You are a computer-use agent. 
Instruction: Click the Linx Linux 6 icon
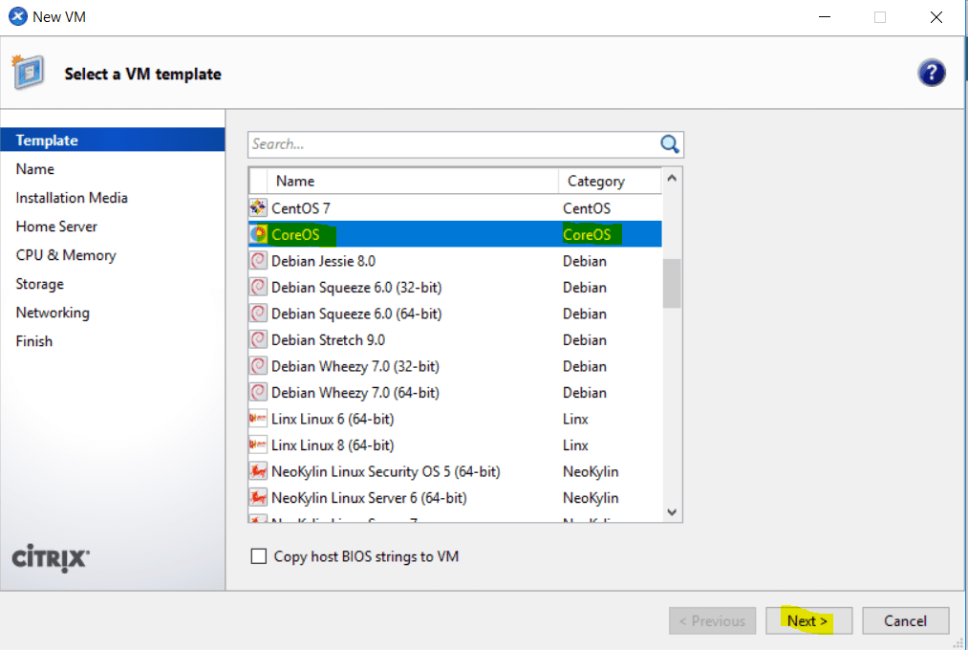click(258, 418)
